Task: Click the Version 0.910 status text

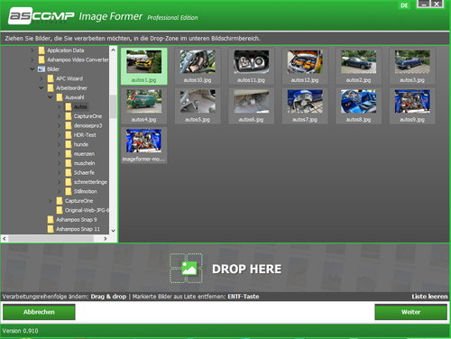Action: coord(20,331)
